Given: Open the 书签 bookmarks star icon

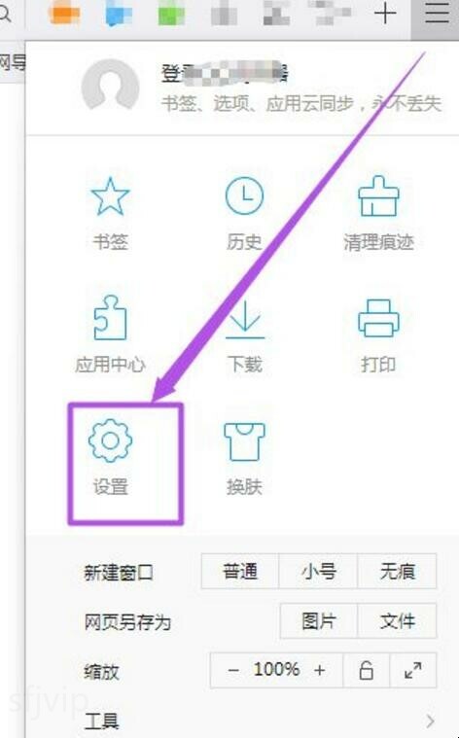Looking at the screenshot, I should [x=110, y=196].
